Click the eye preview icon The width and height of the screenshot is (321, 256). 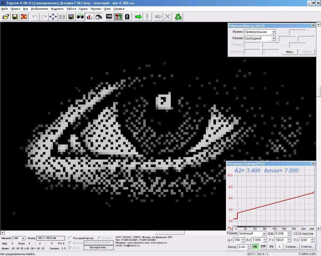pyautogui.click(x=98, y=17)
